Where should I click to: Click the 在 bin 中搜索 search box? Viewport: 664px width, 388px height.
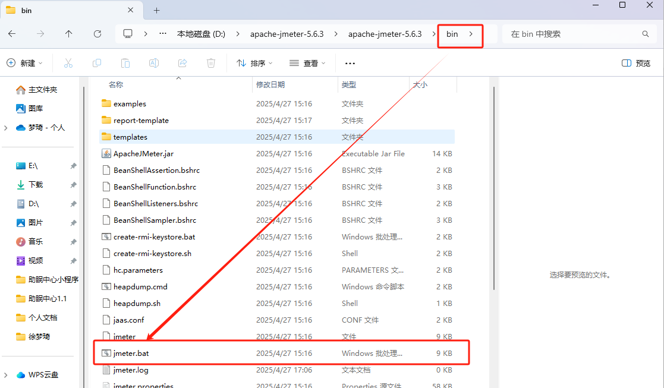click(580, 34)
